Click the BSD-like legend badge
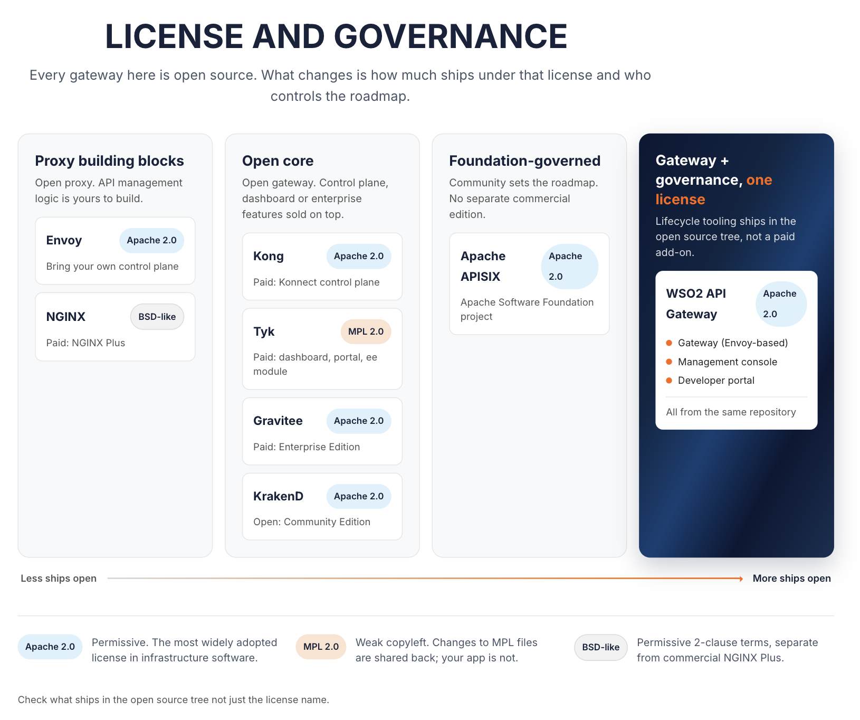The height and width of the screenshot is (720, 860). tap(601, 647)
